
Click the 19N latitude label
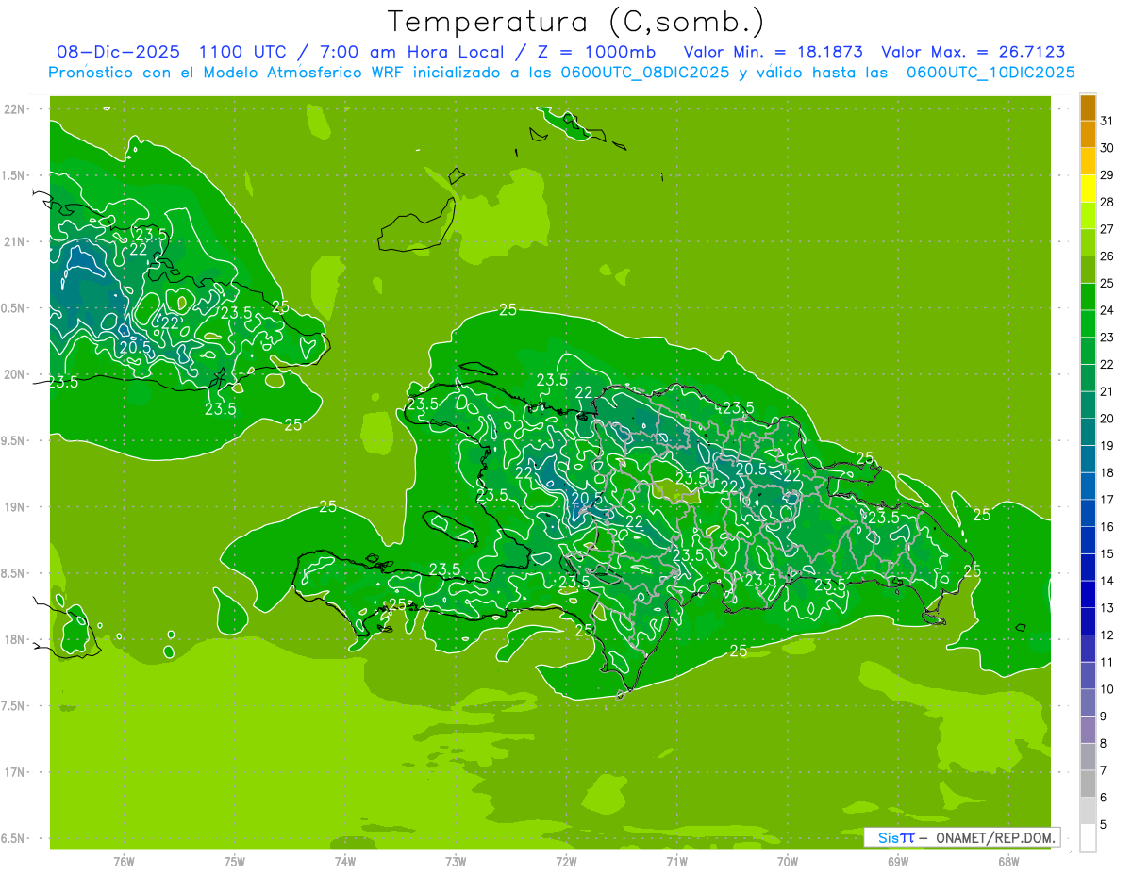click(15, 507)
